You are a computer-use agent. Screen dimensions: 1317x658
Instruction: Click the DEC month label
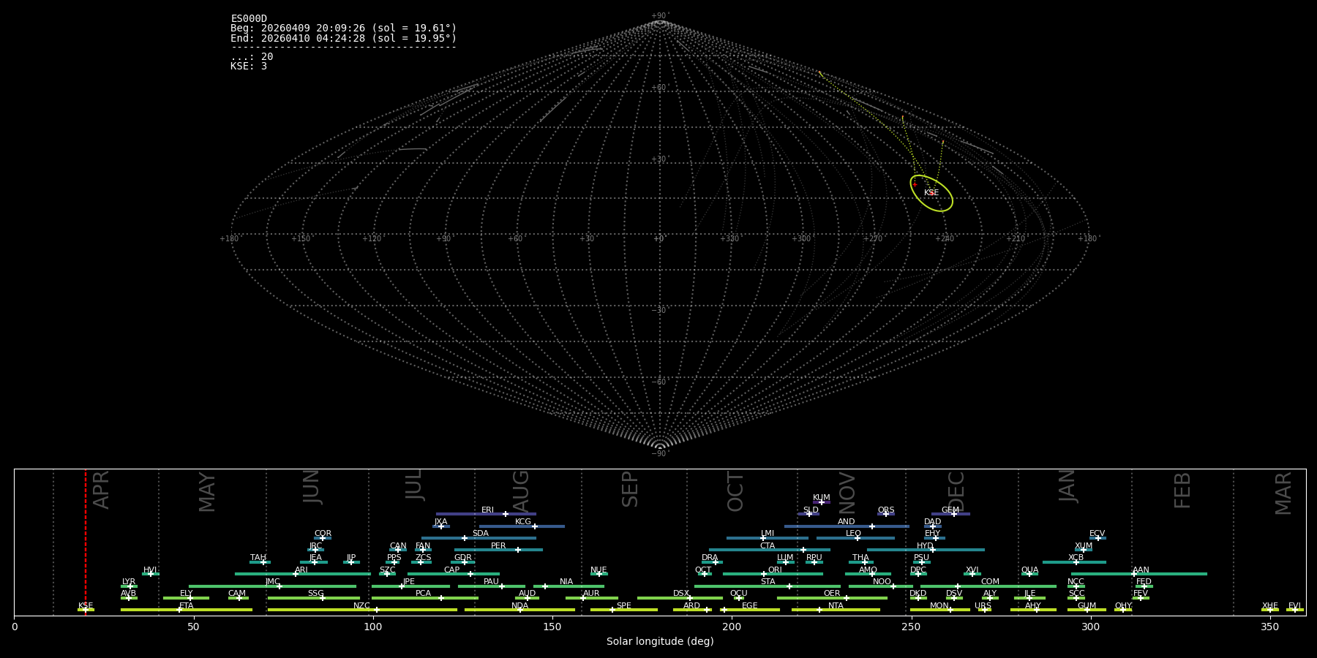[x=956, y=491]
